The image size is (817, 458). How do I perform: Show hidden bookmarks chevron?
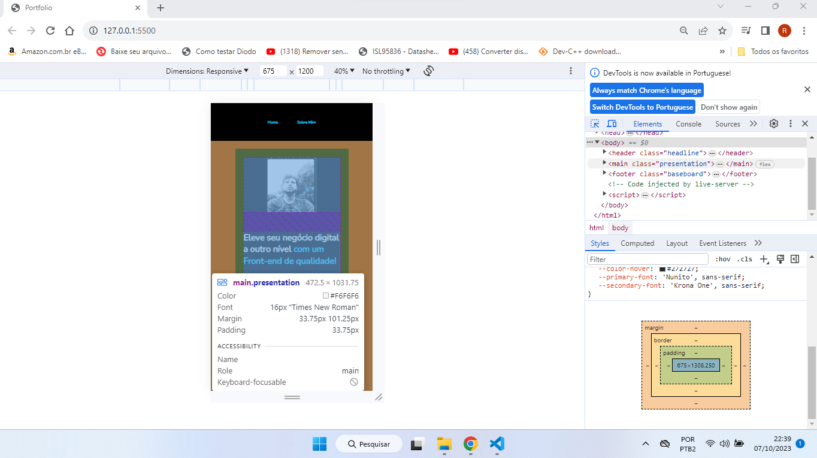(x=722, y=52)
